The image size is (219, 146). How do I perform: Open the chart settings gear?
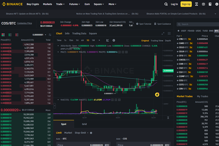pos(114,40)
